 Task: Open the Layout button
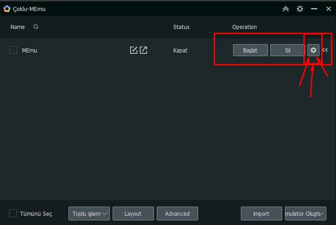[x=133, y=213]
